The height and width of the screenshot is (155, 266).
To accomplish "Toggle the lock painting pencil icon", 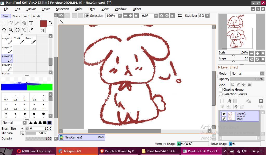I will 238,84.
